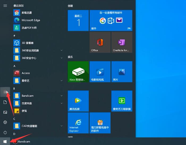Open 迅读PDF大师 app
186x145 pixels.
(x=38, y=28)
